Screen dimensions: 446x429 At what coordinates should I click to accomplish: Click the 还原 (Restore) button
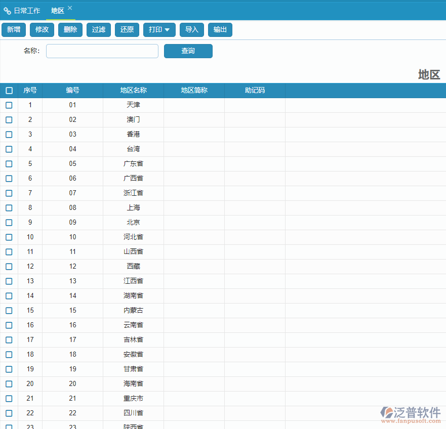point(127,30)
